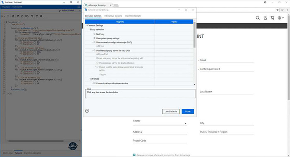Click the Postal Code input field

click(x=160, y=141)
